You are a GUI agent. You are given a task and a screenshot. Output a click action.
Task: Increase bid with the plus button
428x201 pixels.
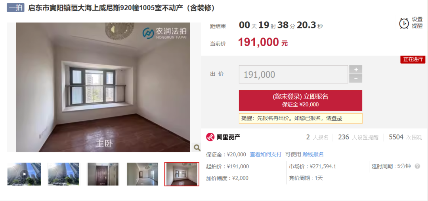[355, 70]
